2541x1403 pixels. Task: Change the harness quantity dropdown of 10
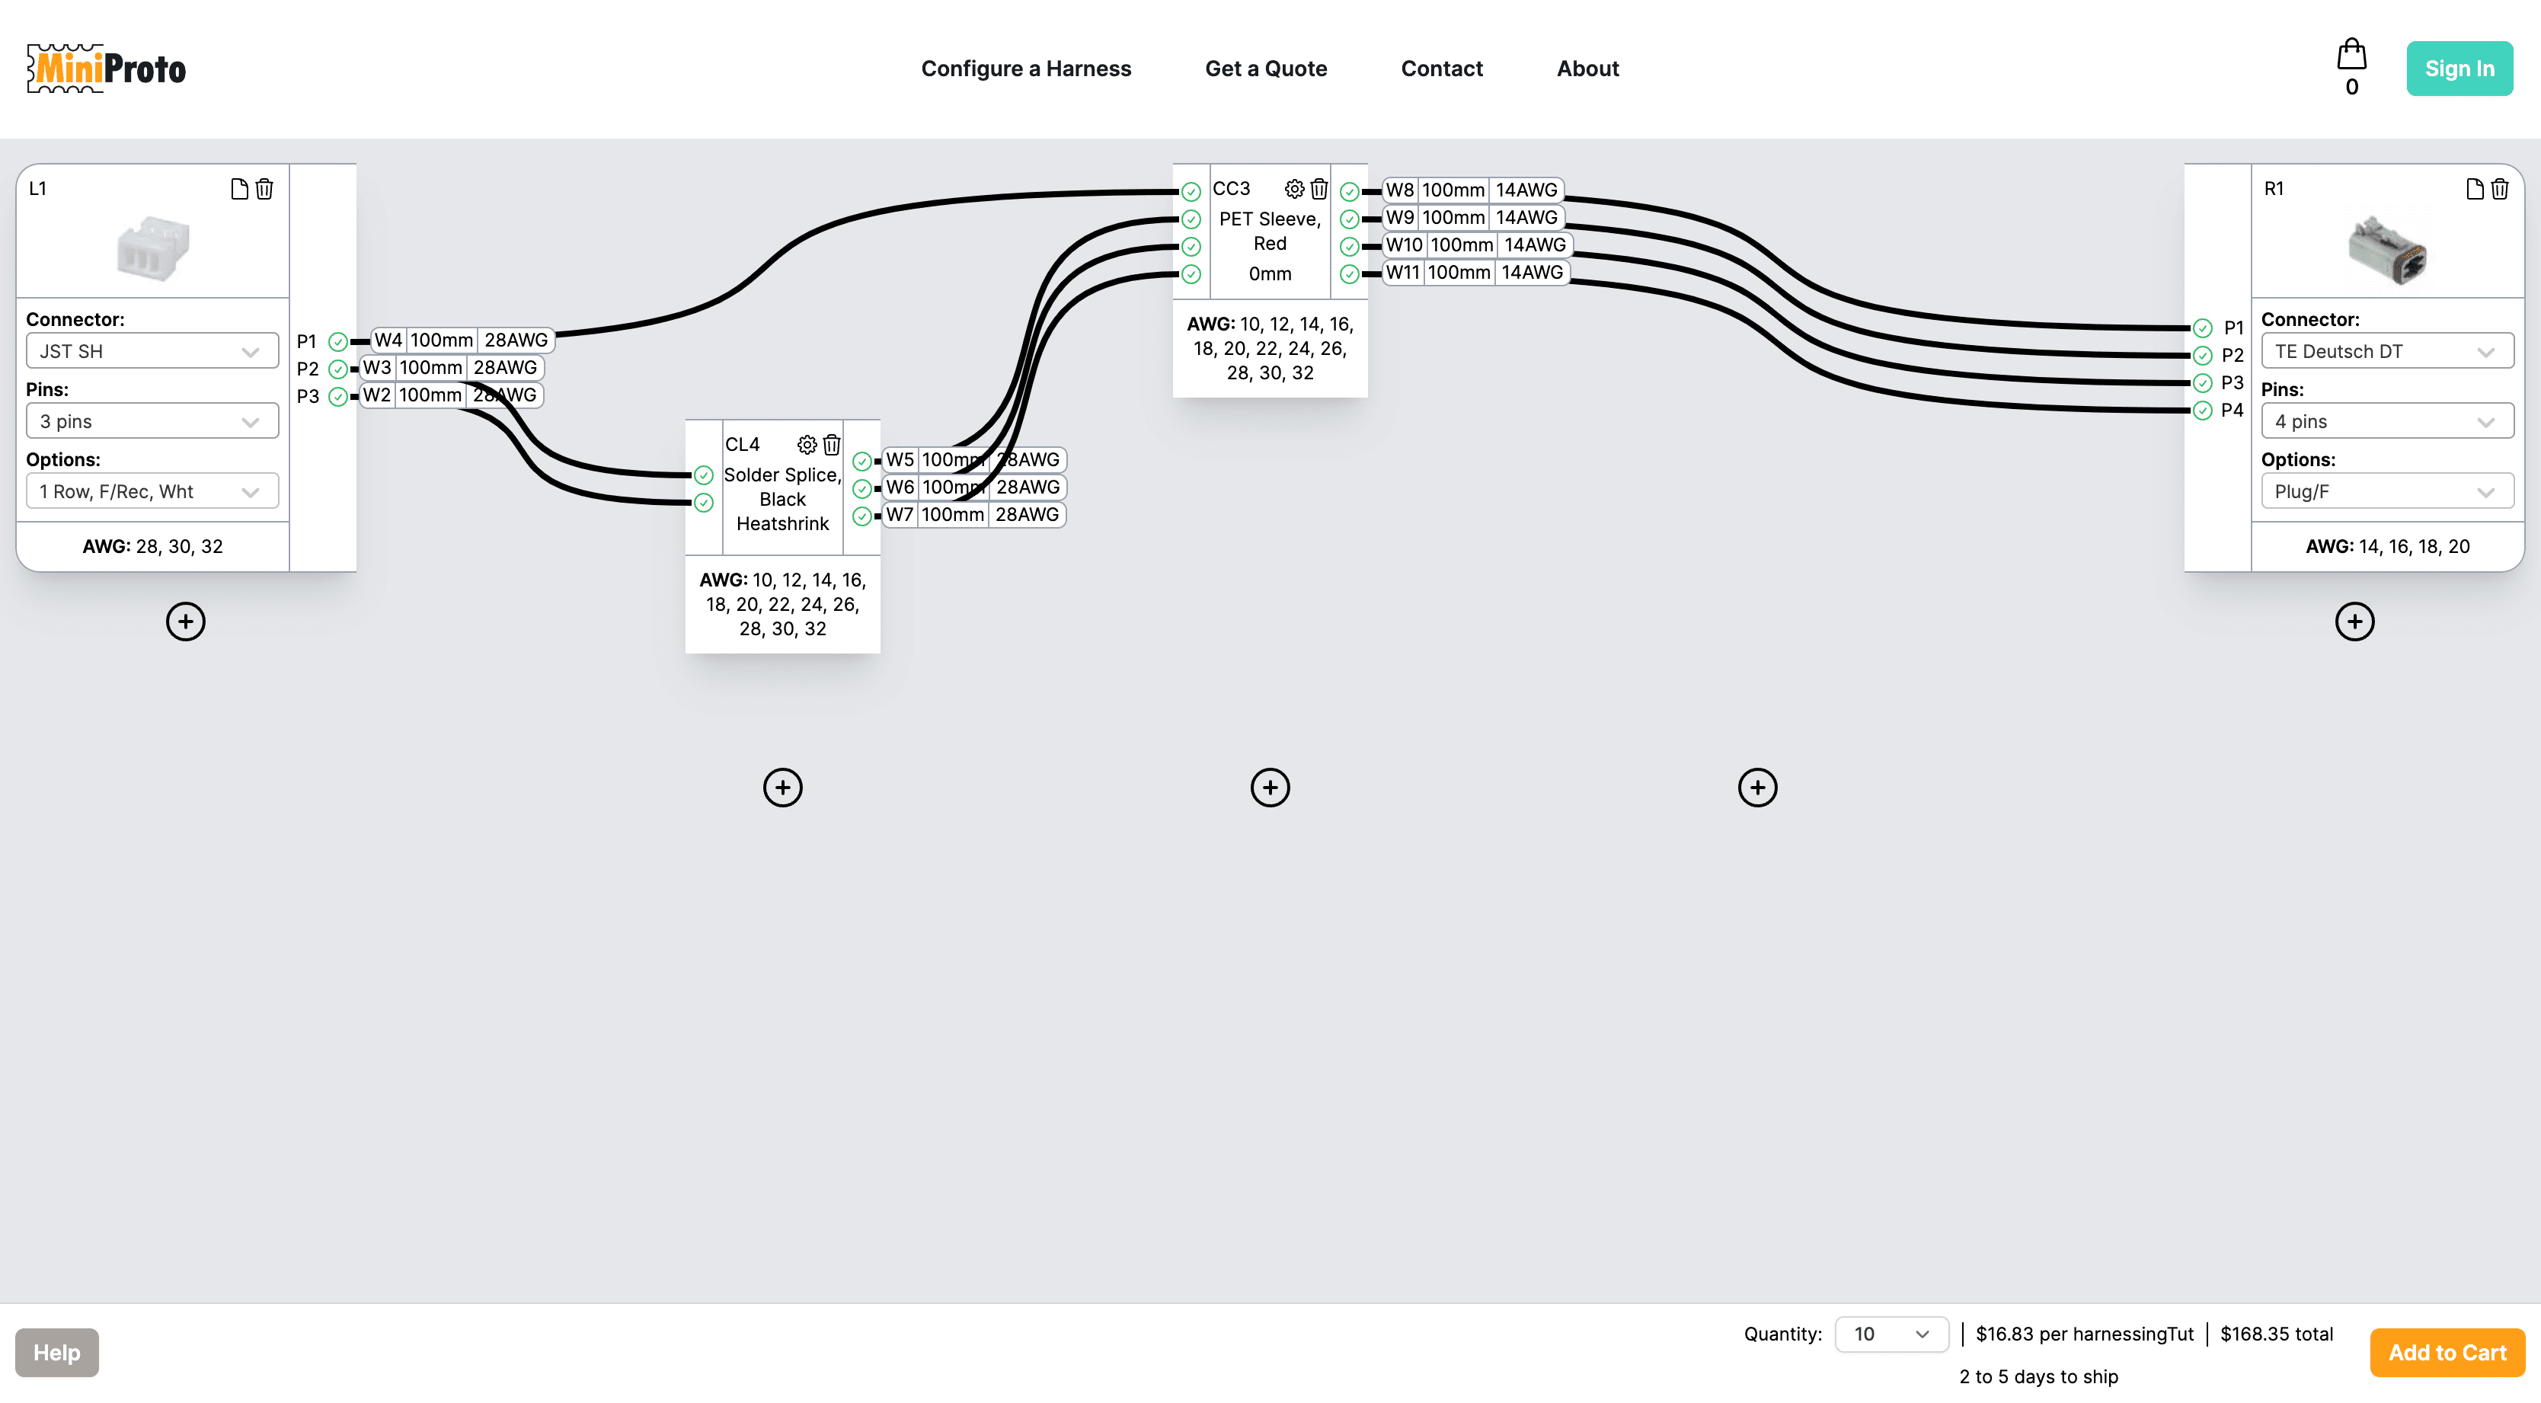1891,1334
